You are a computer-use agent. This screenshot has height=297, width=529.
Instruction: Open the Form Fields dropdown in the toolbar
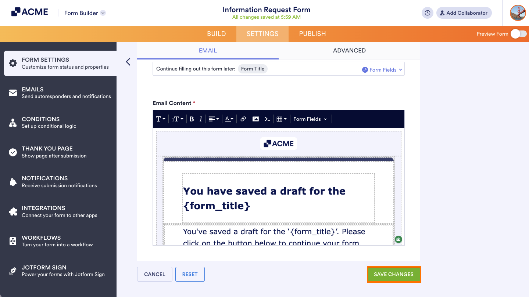[310, 119]
